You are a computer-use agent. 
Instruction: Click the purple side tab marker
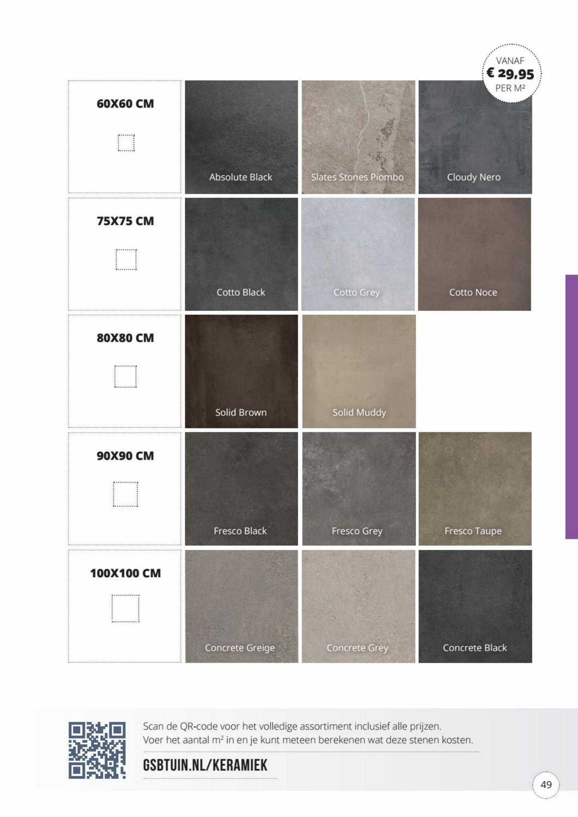point(572,407)
